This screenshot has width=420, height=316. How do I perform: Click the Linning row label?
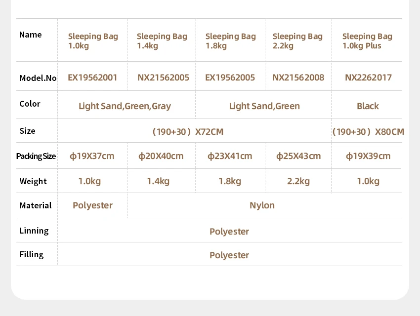tap(34, 231)
